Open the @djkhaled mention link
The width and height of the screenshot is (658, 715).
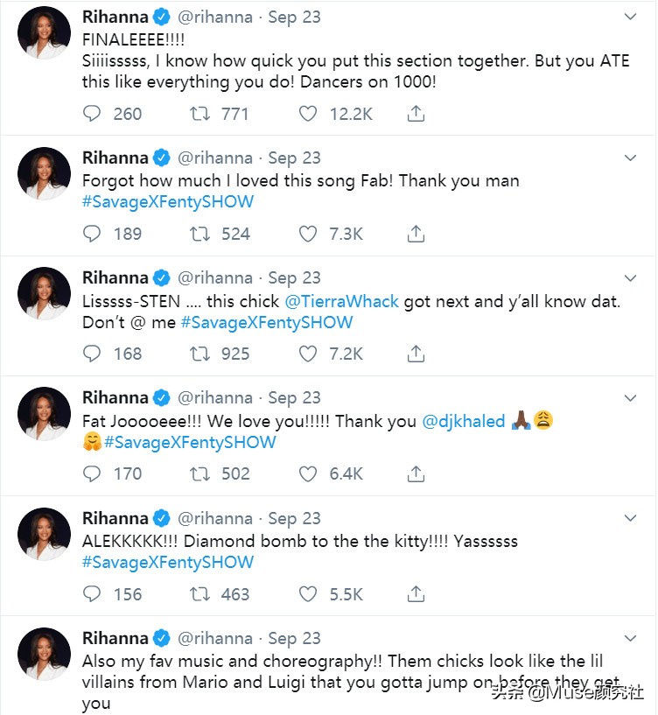[464, 421]
